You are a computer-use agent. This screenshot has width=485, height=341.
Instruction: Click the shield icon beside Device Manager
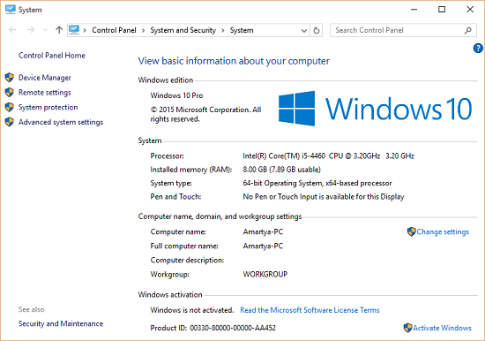click(10, 78)
